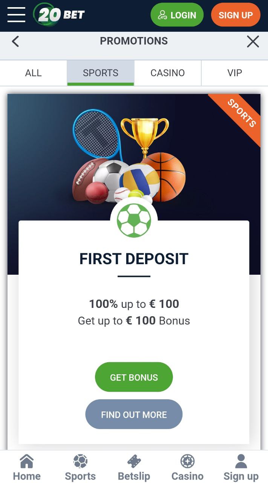Switch to the CASINO tab
Screen dimensions: 268x483
[168, 73]
